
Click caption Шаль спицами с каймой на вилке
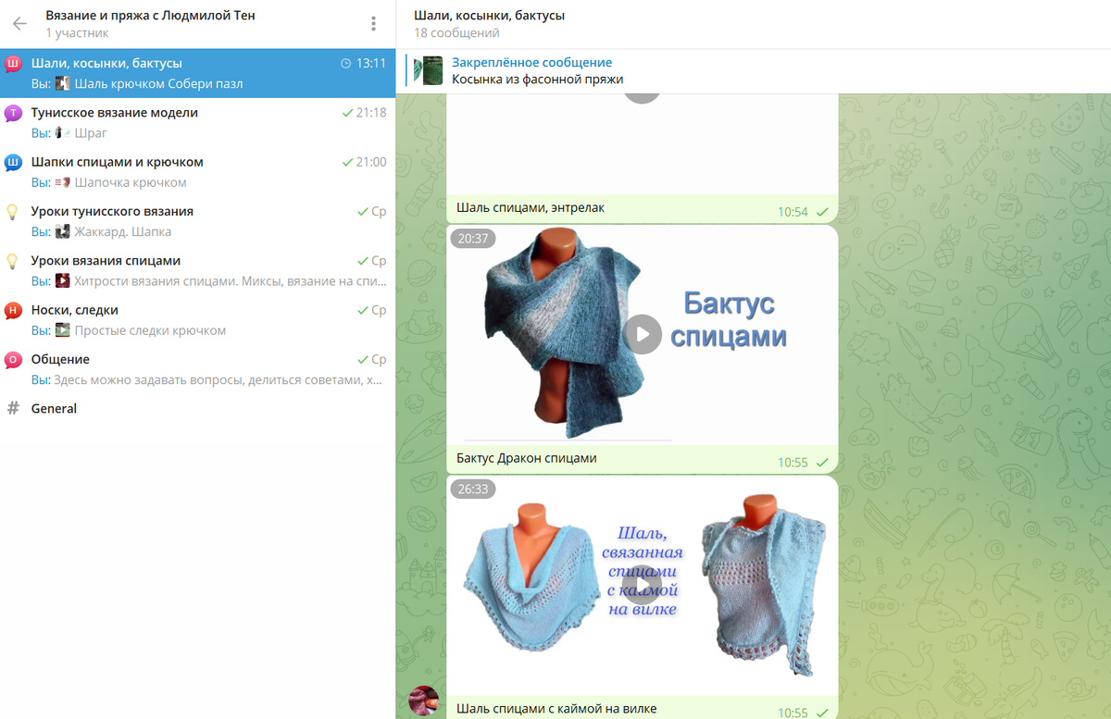tap(556, 709)
